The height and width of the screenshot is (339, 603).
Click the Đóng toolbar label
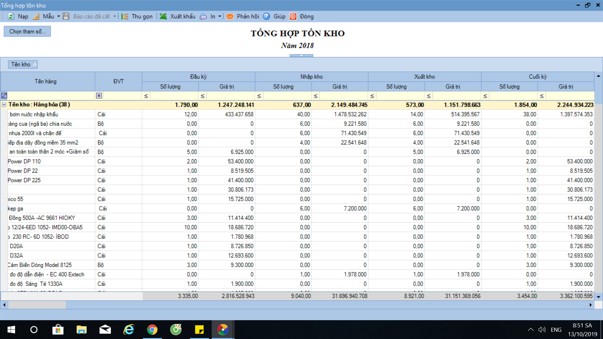pos(307,17)
